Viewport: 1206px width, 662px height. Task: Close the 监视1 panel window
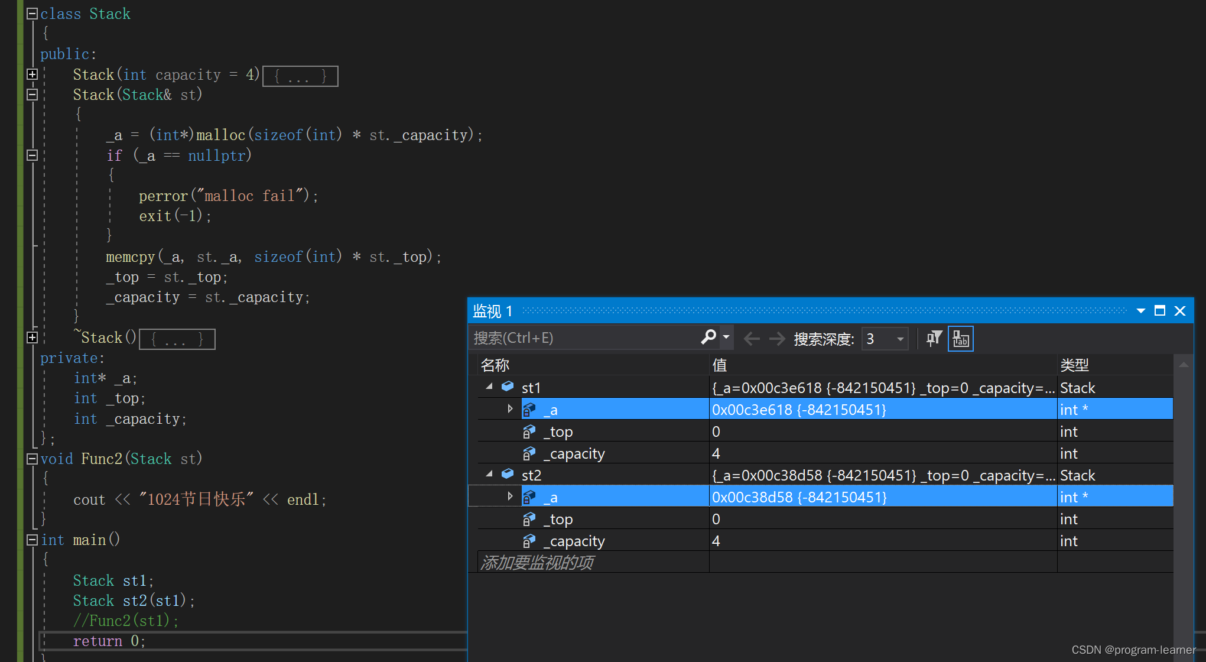[1181, 311]
